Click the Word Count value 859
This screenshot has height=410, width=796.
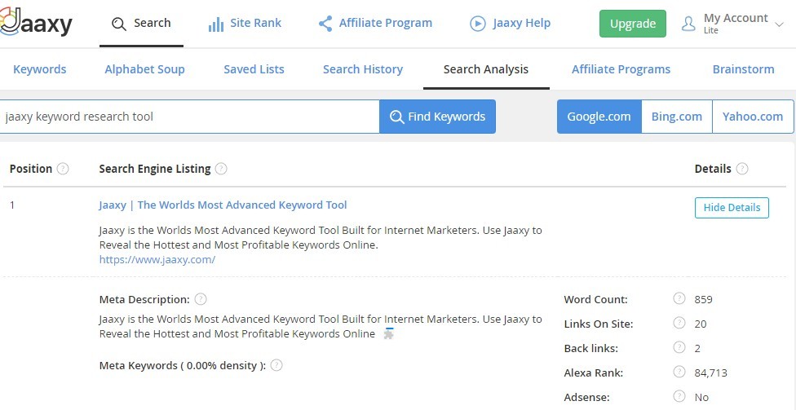pos(703,299)
